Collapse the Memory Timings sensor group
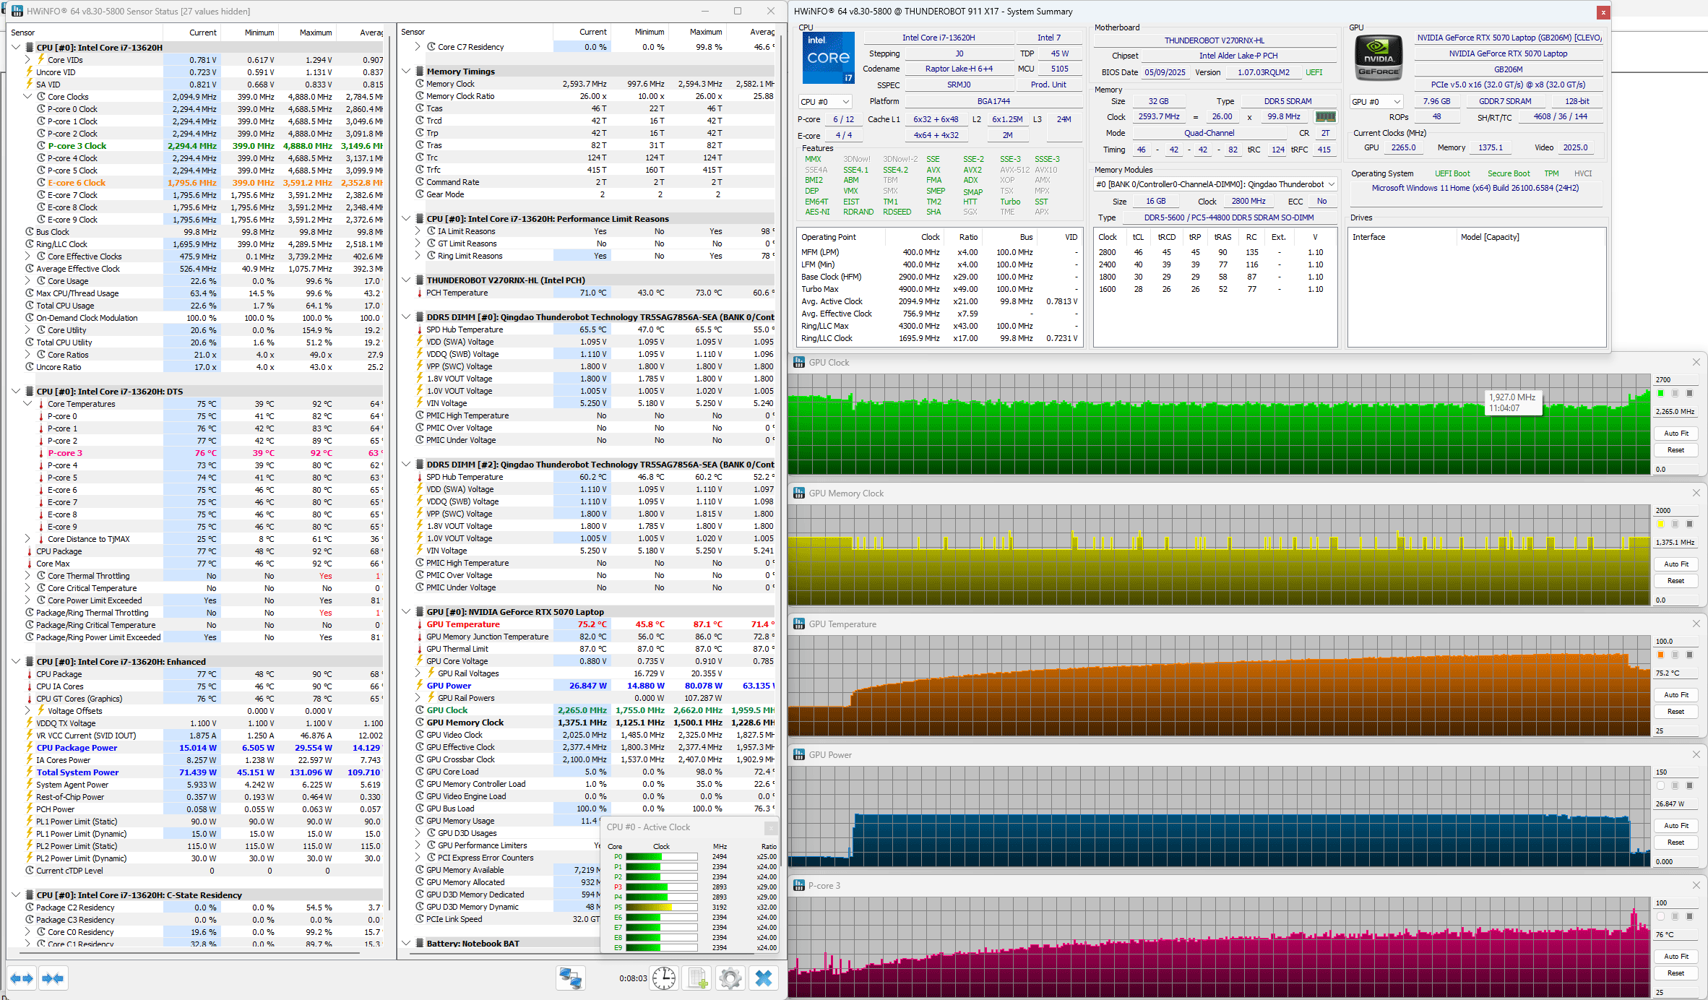The image size is (1708, 1000). point(407,72)
